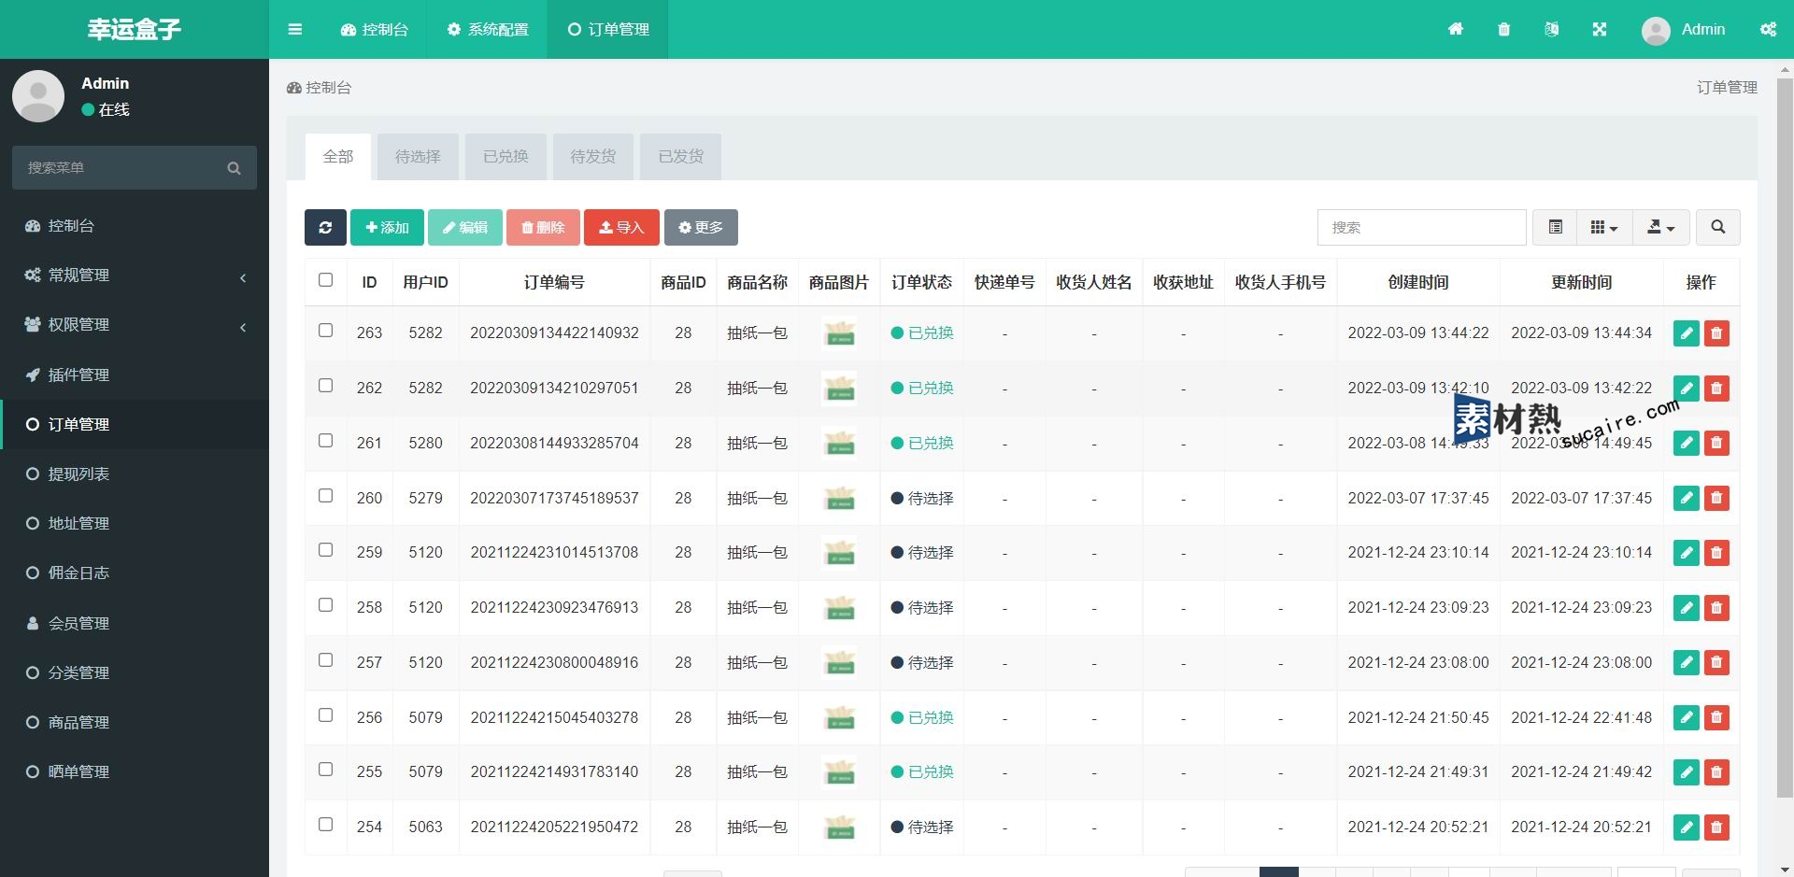
Task: Check the box for order ID 254
Action: 325,824
